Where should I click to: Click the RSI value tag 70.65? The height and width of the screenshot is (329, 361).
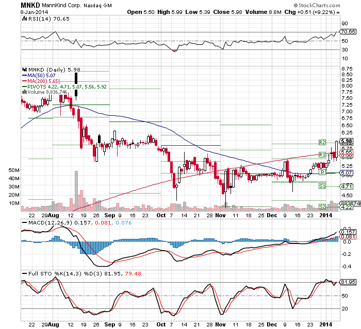click(348, 32)
